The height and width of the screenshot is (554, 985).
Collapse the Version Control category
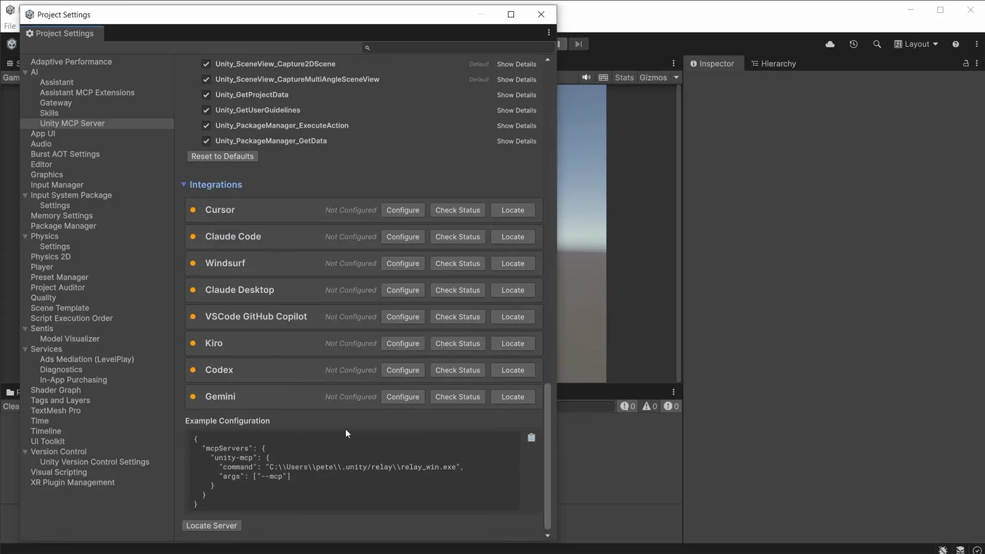pyautogui.click(x=25, y=452)
